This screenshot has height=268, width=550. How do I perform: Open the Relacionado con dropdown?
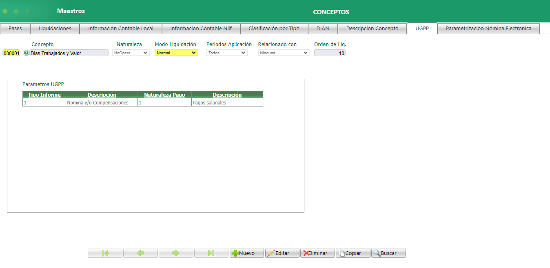[284, 53]
